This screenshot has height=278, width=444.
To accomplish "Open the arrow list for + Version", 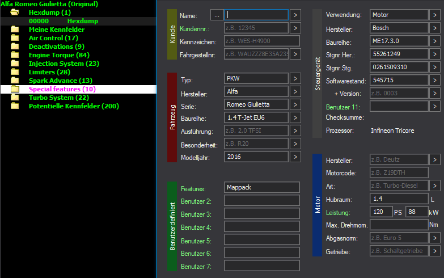I will (x=435, y=93).
